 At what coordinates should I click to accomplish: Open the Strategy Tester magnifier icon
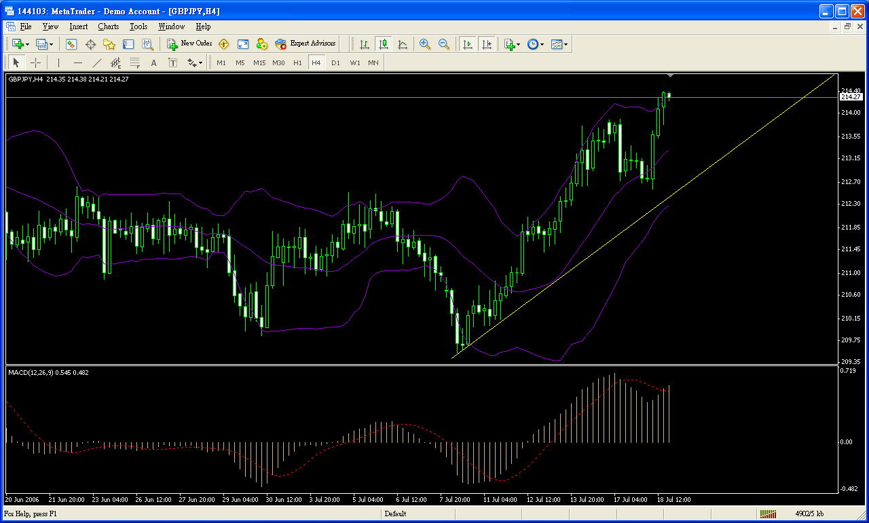(x=147, y=44)
